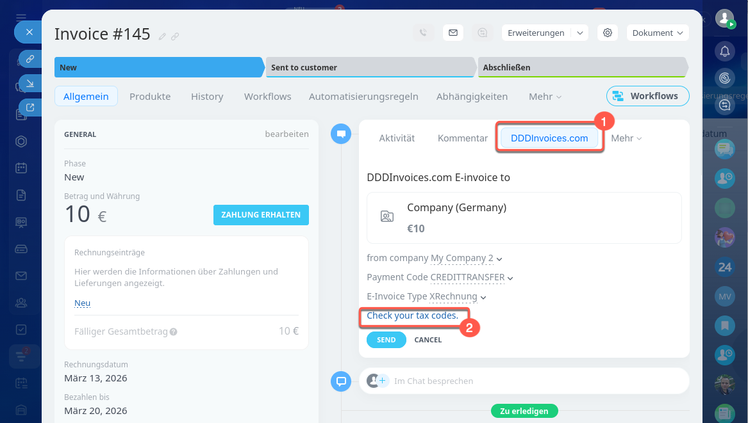Click the download arrow side tab
Image resolution: width=748 pixels, height=423 pixels.
pyautogui.click(x=30, y=84)
